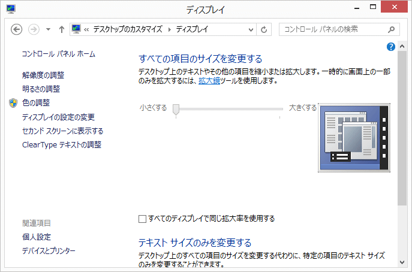Click the double-chevron in the address bar

tap(86, 30)
